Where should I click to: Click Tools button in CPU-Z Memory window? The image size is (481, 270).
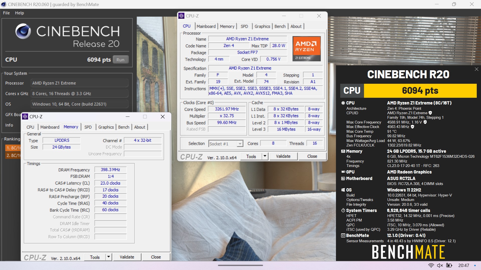tap(95, 257)
